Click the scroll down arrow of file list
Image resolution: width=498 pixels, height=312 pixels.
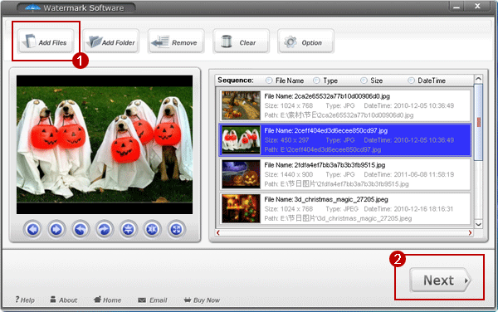tap(478, 224)
